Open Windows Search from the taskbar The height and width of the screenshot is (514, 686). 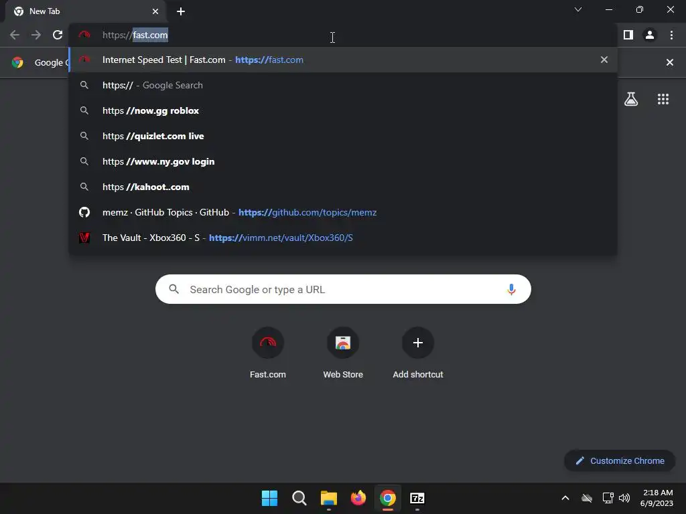[299, 498]
